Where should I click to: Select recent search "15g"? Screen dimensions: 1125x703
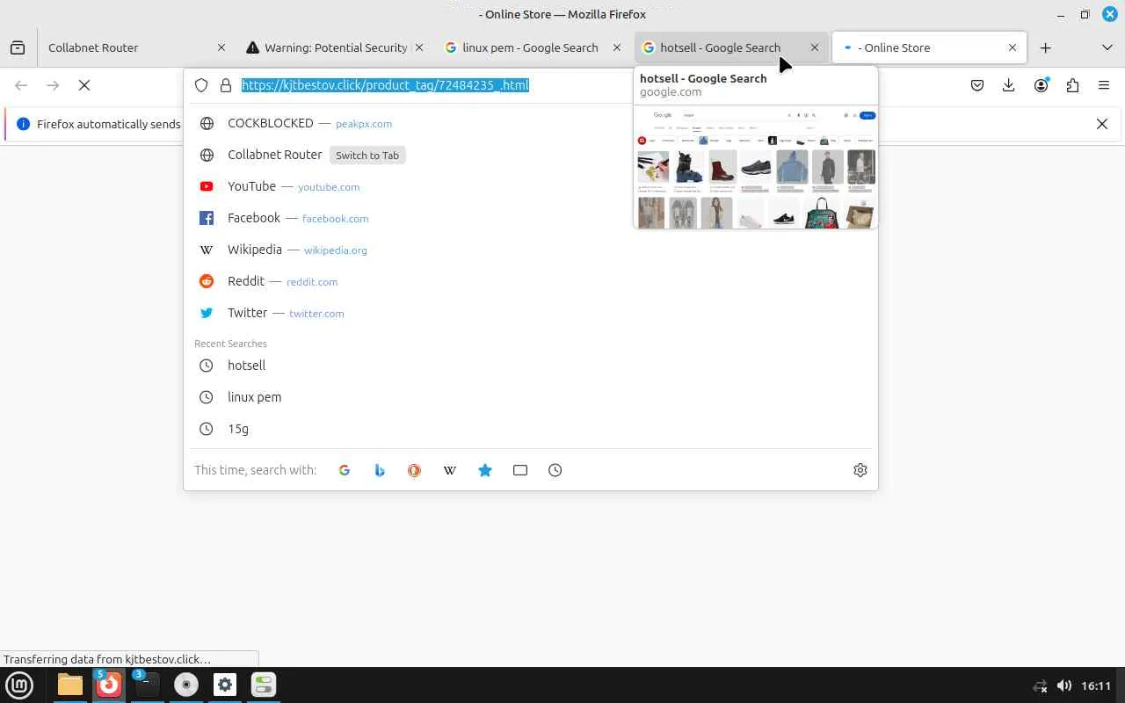point(531,429)
